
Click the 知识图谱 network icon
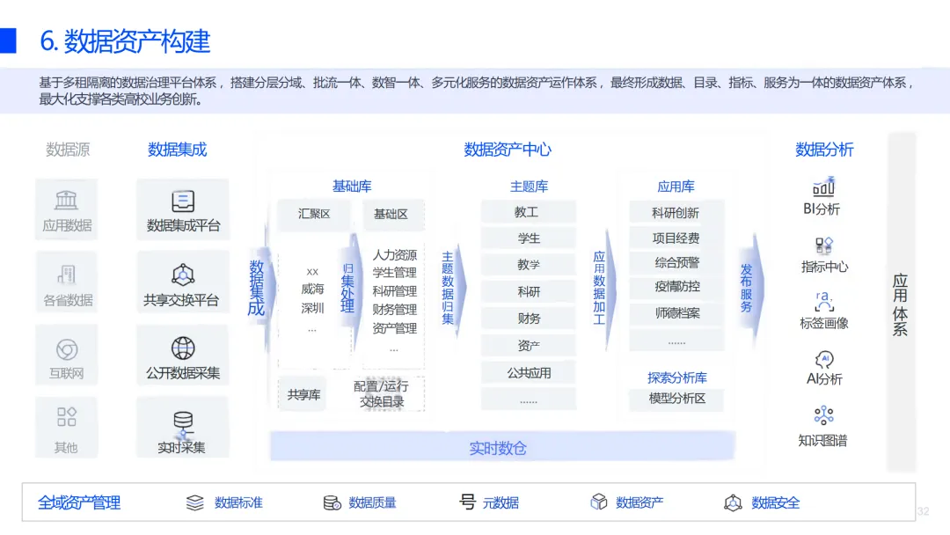point(823,415)
